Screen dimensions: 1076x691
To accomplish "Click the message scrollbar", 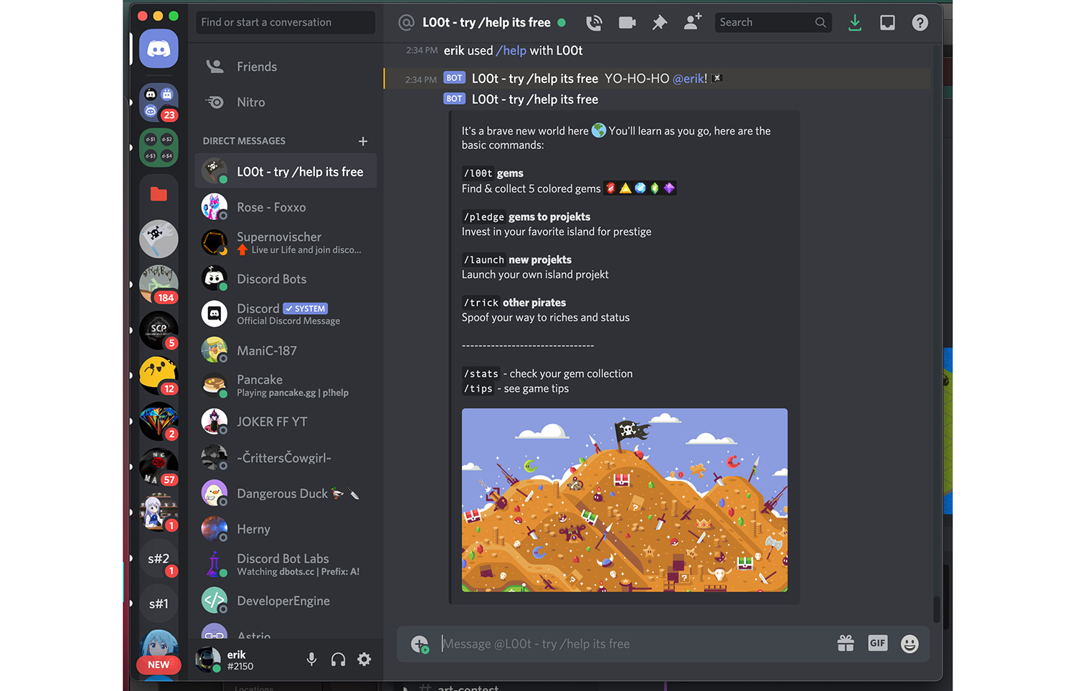I will point(936,609).
